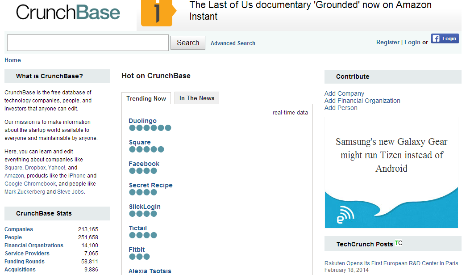This screenshot has height=275, width=466.
Task: Click Add Person link
Action: click(x=341, y=108)
